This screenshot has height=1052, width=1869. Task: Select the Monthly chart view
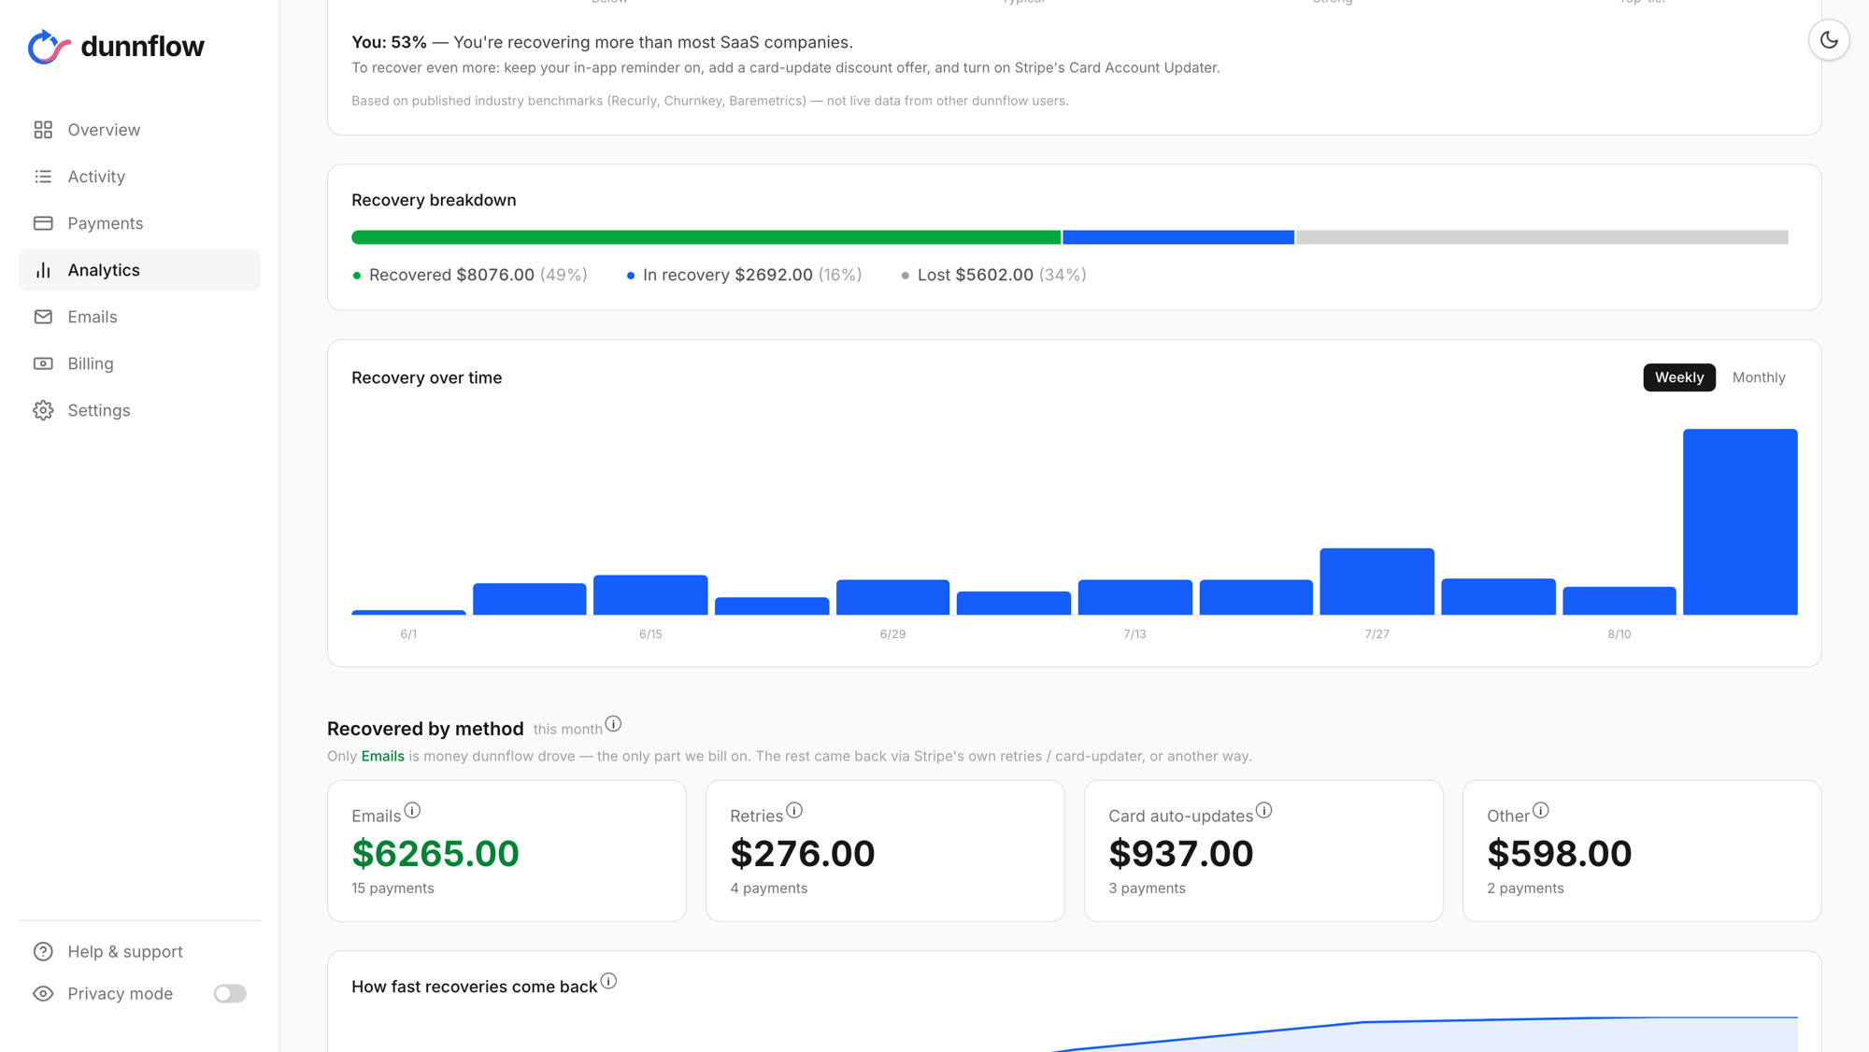click(x=1759, y=377)
